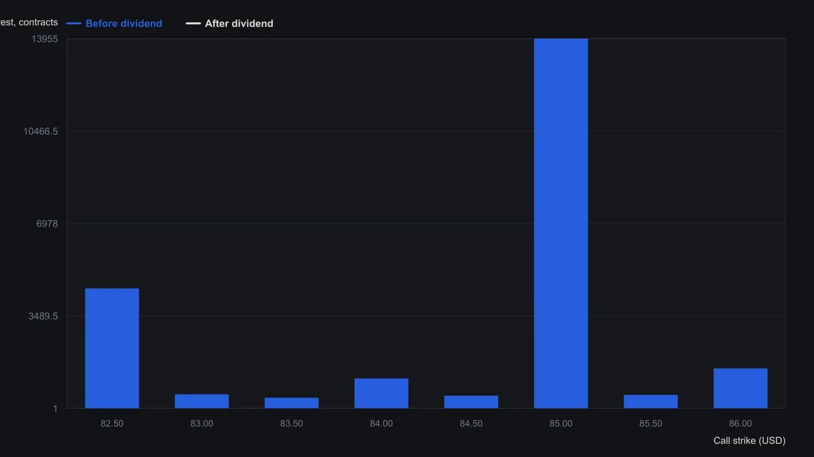Screen dimensions: 814x457
Task: Click the 10466.5 y-axis label
Action: coord(41,132)
